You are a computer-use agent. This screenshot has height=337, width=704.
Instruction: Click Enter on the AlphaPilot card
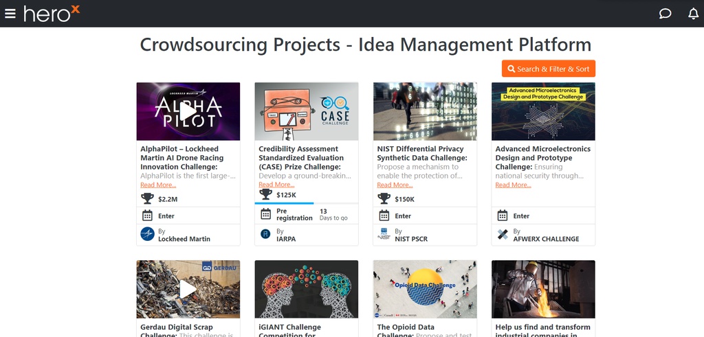click(x=166, y=216)
